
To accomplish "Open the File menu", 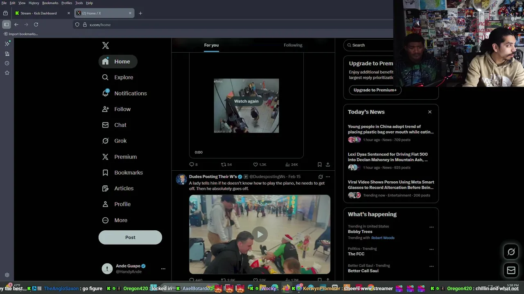I will (4, 3).
